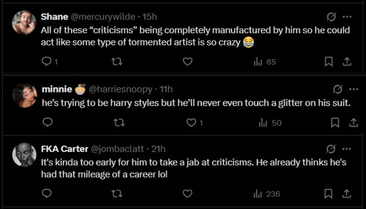Image resolution: width=366 pixels, height=209 pixels.
Task: Like minnie's tweet
Action: tap(191, 122)
